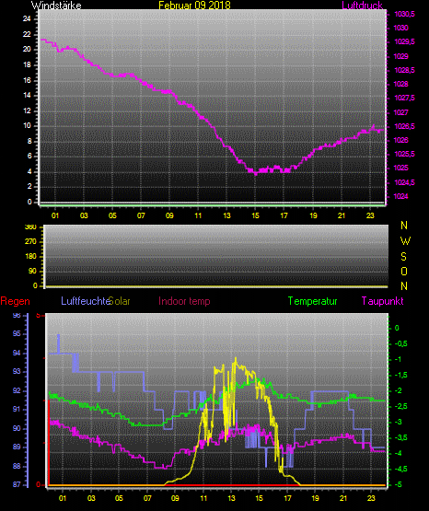Select the red Regen legend label
Image resolution: width=429 pixels, height=511 pixels.
(x=15, y=301)
